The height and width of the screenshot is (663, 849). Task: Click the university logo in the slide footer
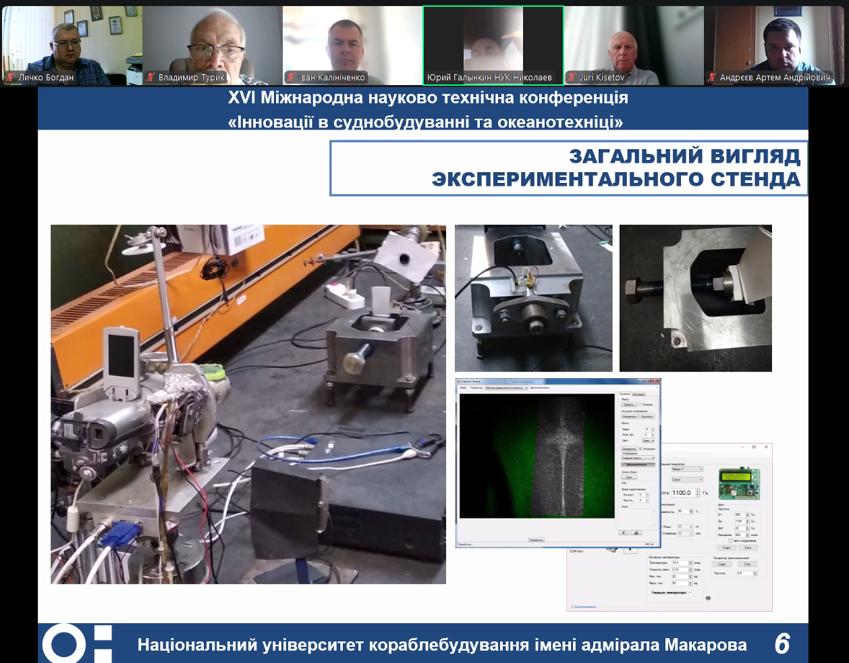[76, 643]
